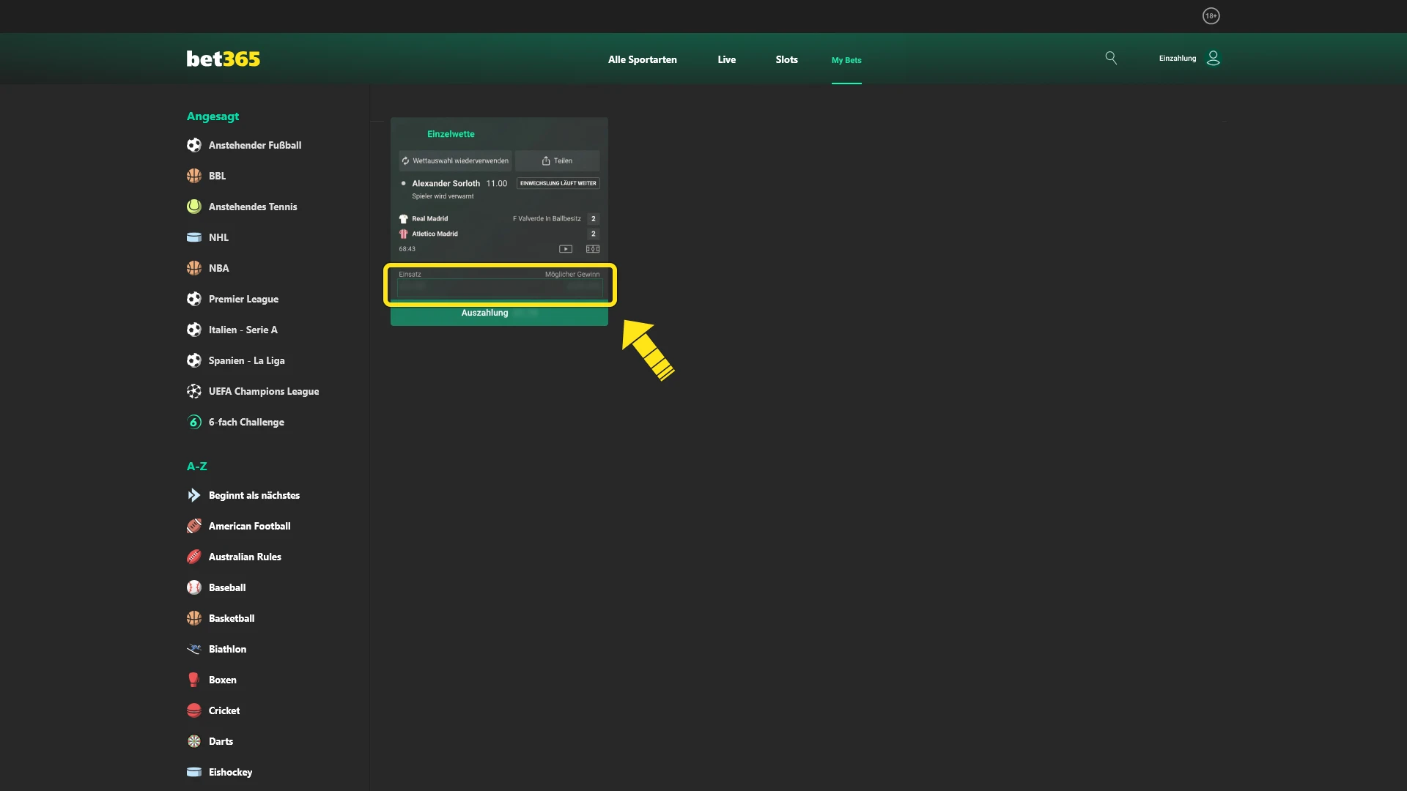Screen dimensions: 1407x791
Task: Click the Teilen share button
Action: click(558, 160)
